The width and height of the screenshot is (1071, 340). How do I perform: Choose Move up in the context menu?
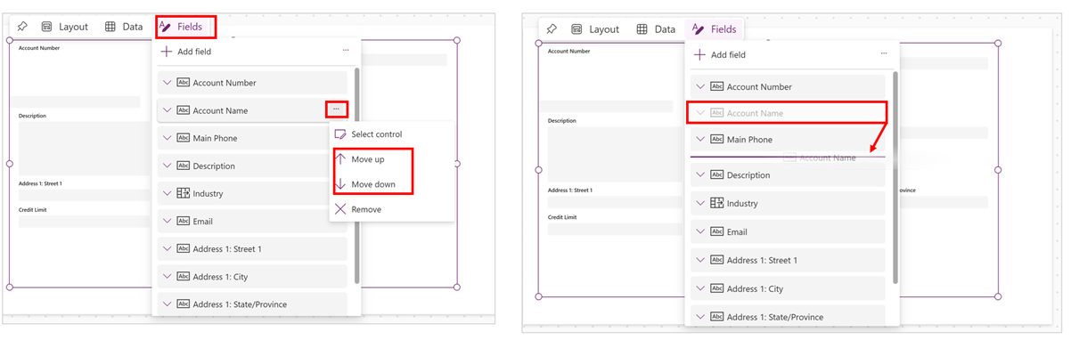[x=367, y=159]
